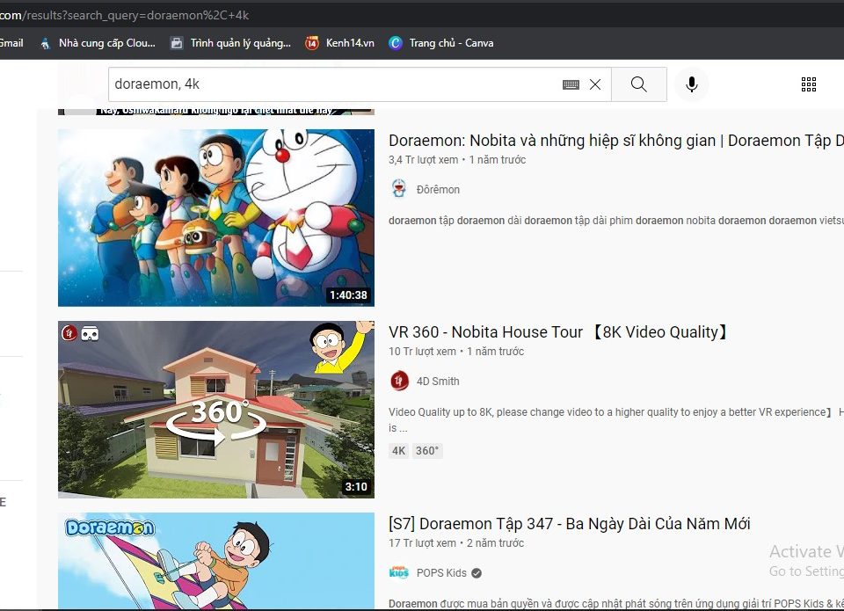The image size is (844, 611).
Task: Click the POPS Kids verified badge
Action: (x=477, y=573)
